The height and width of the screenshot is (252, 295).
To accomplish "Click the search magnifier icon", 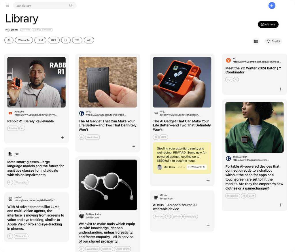I will 71,5.
